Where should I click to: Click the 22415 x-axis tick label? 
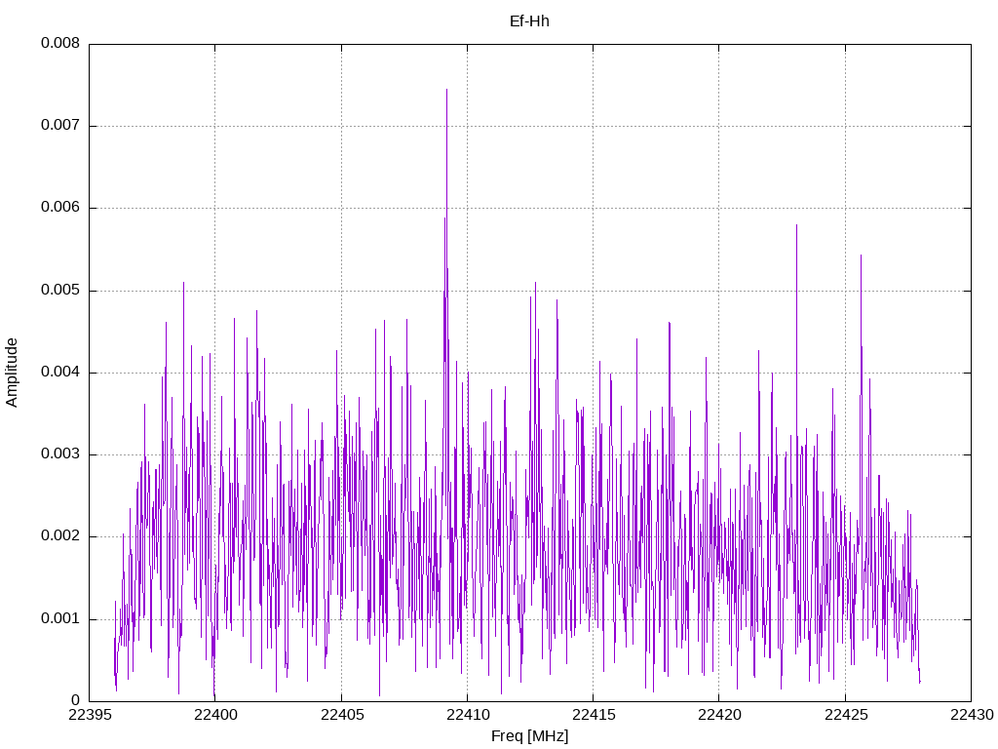click(594, 715)
